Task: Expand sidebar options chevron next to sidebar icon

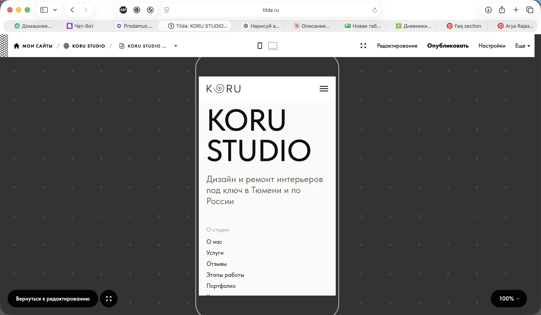Action: (x=55, y=10)
